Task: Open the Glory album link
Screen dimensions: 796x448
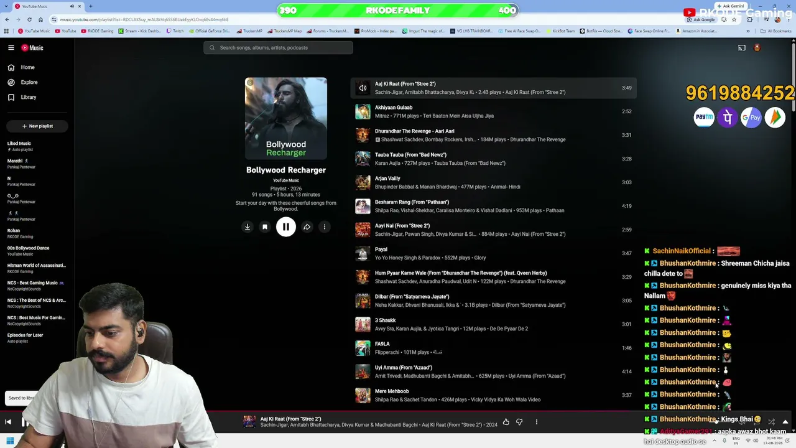Action: (479, 258)
